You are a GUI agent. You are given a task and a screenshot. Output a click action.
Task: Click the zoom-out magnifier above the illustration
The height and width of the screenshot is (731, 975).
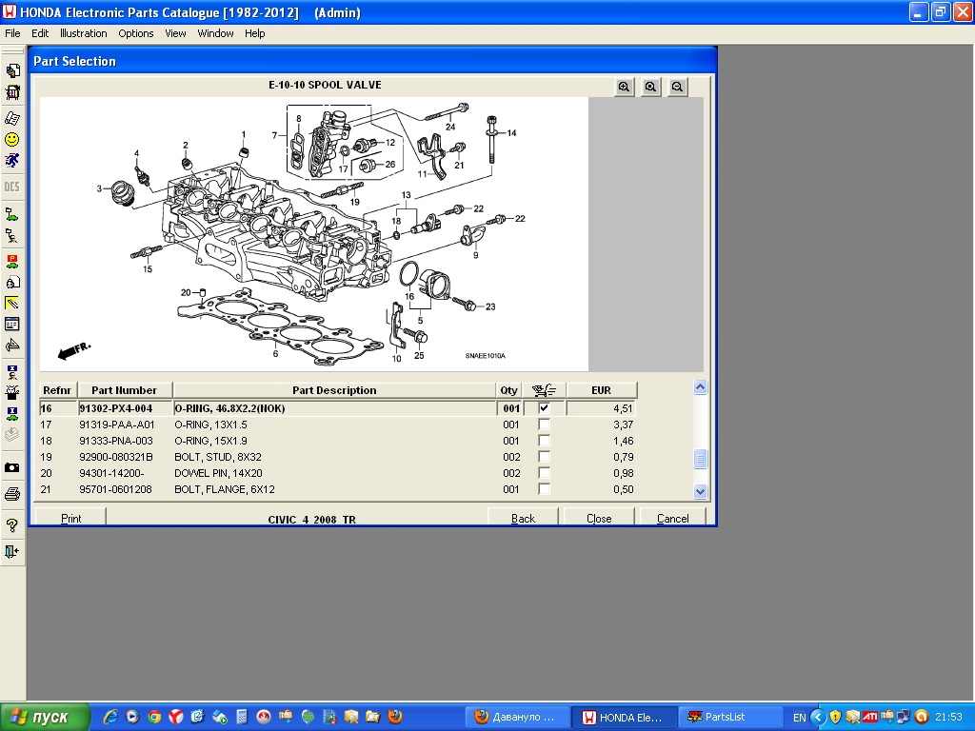(x=677, y=87)
